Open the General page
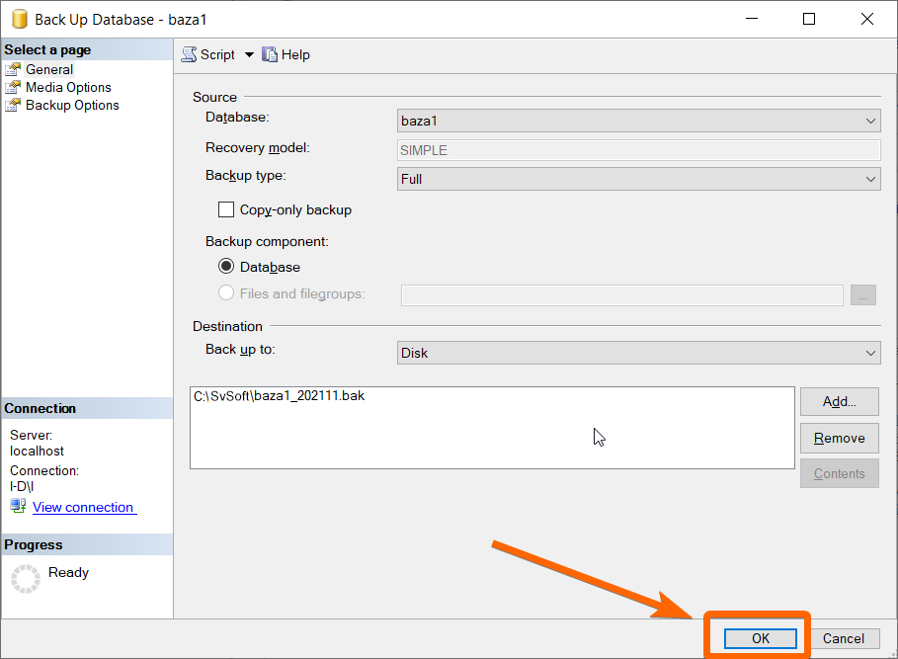 (49, 69)
